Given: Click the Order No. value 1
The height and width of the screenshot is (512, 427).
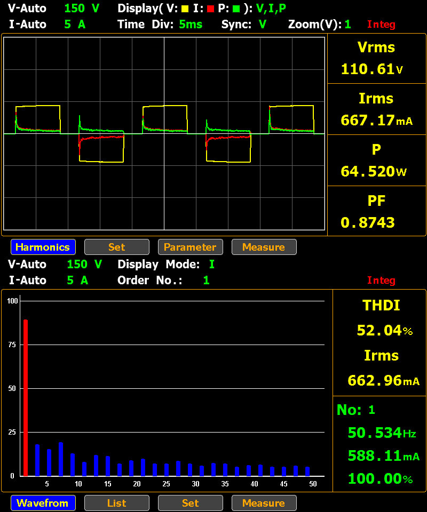Looking at the screenshot, I should pyautogui.click(x=206, y=281).
